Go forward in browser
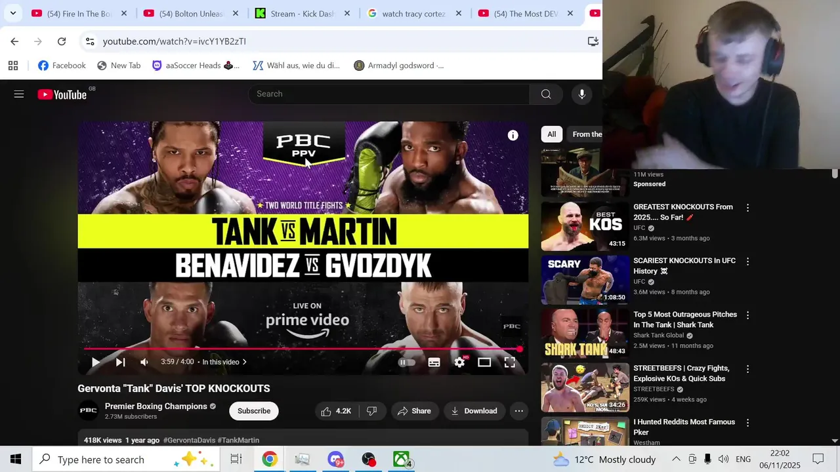840x472 pixels. (38, 41)
